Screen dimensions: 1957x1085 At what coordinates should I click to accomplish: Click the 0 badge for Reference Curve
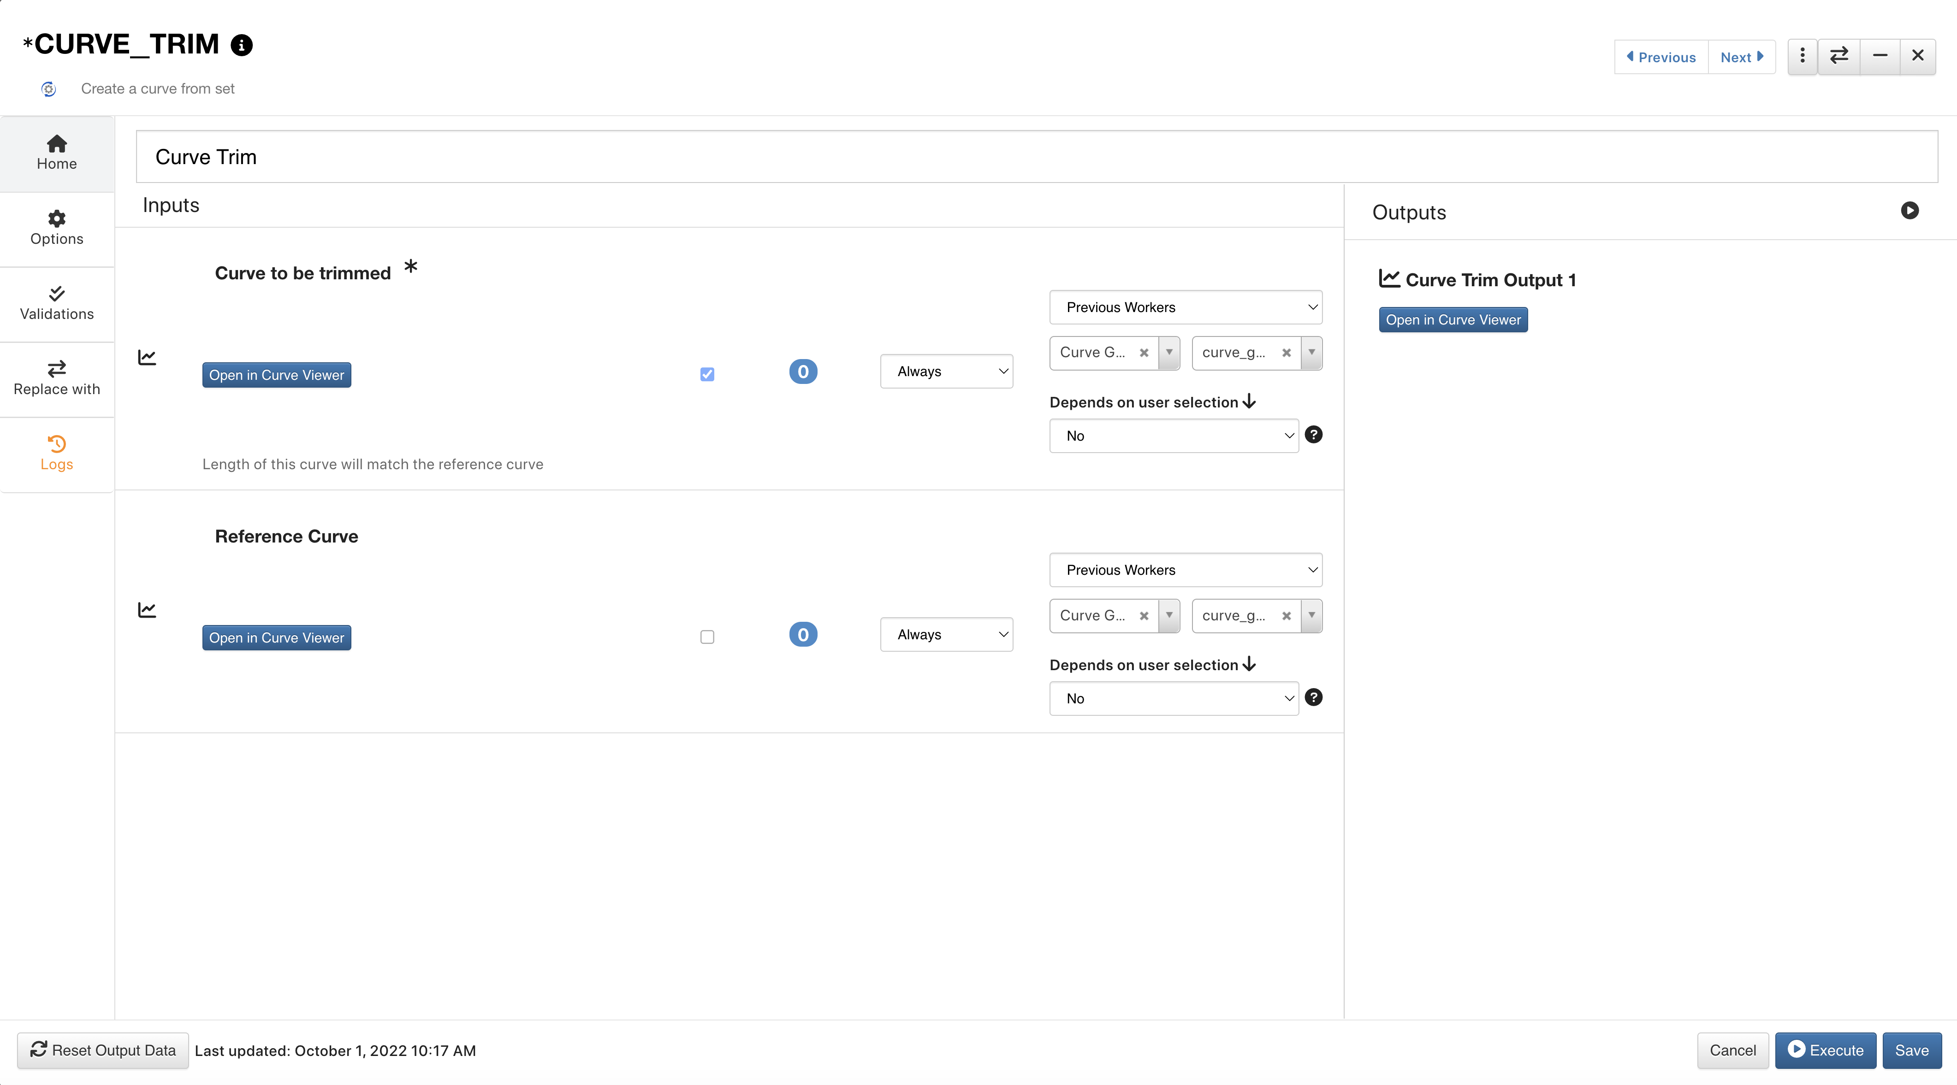(x=803, y=634)
